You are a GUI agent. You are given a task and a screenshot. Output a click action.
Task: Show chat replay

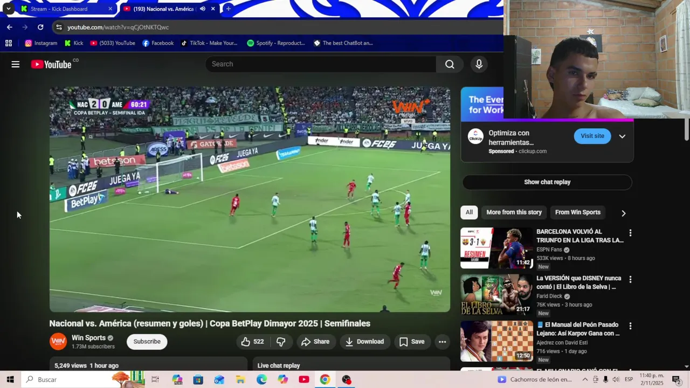pyautogui.click(x=547, y=182)
